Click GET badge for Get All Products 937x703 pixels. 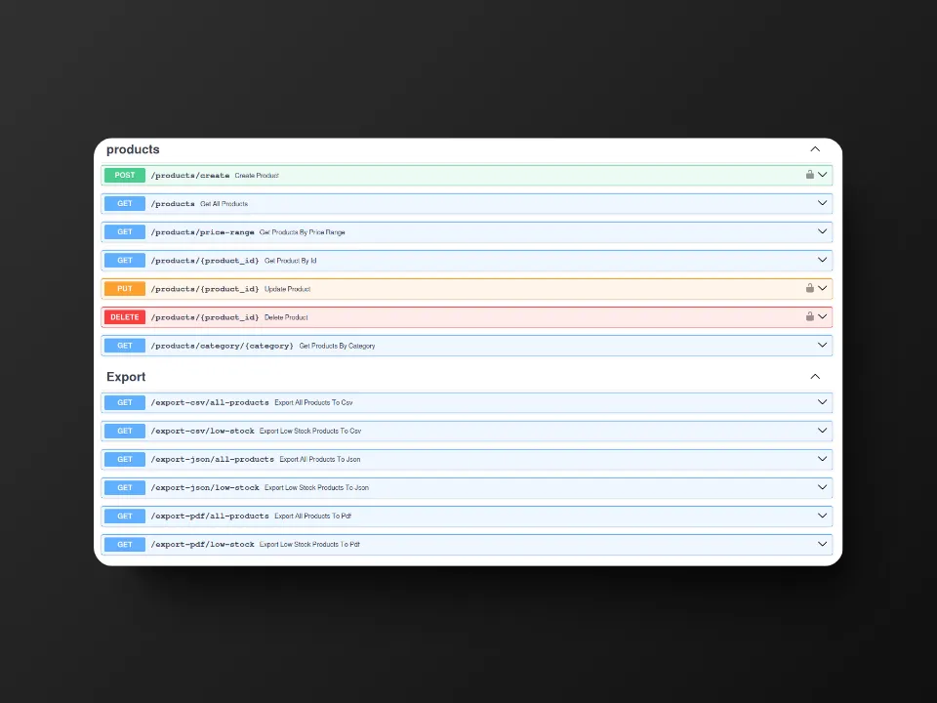[x=125, y=204]
